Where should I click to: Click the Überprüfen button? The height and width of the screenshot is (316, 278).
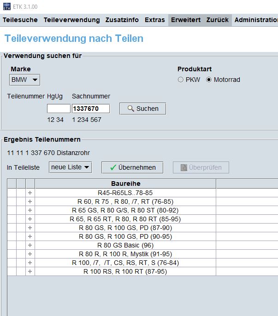201,167
